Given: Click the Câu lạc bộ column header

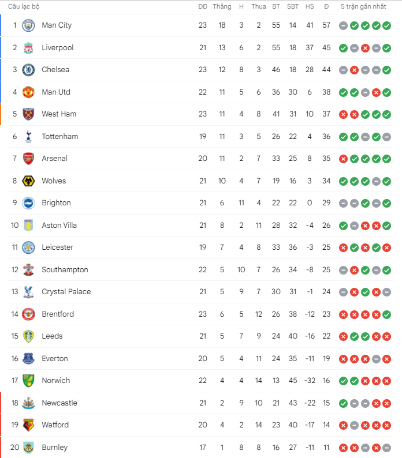Looking at the screenshot, I should coord(24,6).
